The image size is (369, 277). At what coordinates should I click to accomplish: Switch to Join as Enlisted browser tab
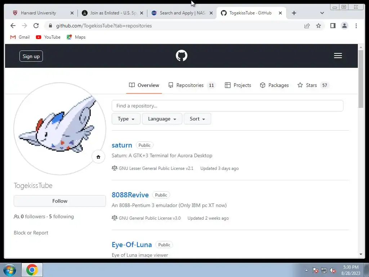tap(112, 13)
